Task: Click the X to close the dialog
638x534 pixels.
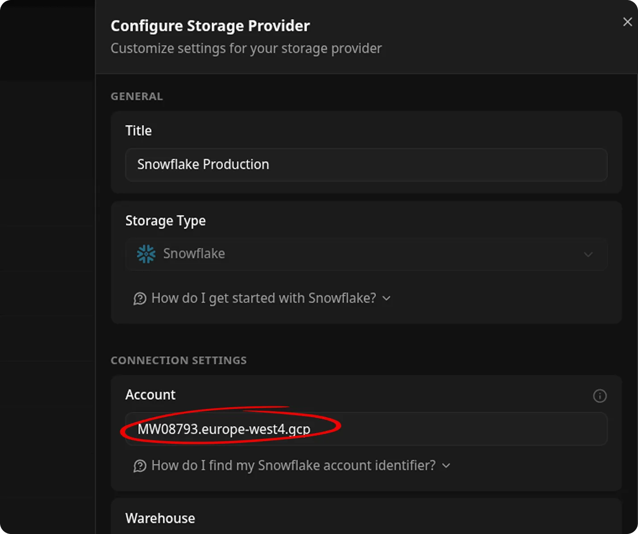Action: (627, 21)
